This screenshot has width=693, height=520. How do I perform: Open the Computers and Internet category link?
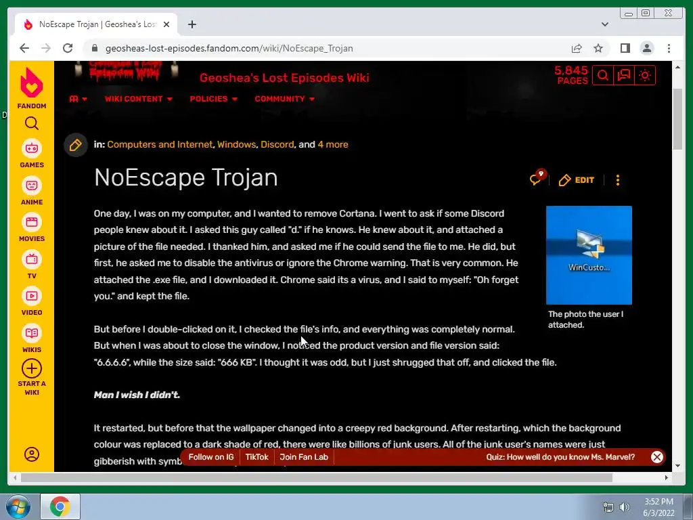point(160,145)
